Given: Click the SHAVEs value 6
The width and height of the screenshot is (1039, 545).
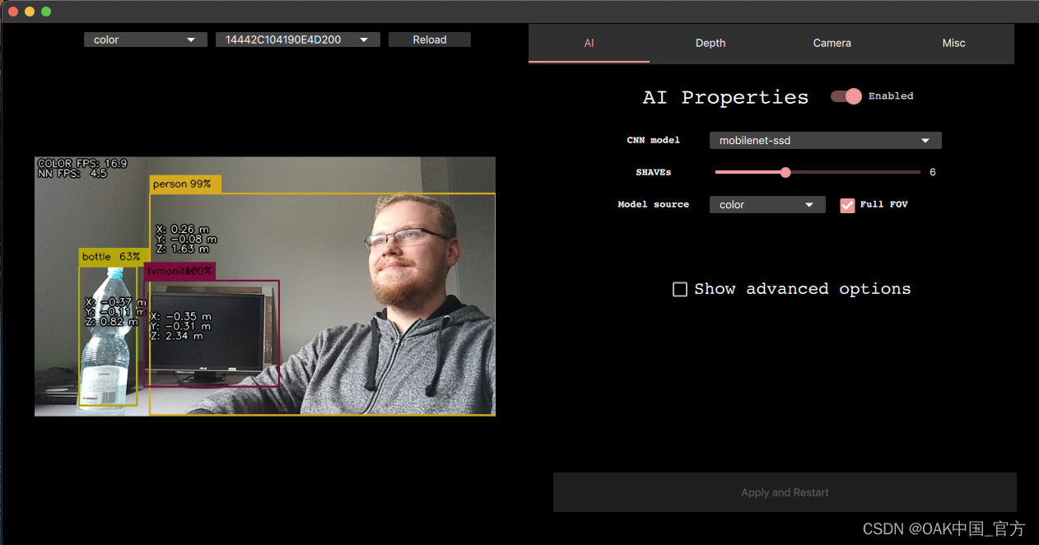Looking at the screenshot, I should [933, 172].
